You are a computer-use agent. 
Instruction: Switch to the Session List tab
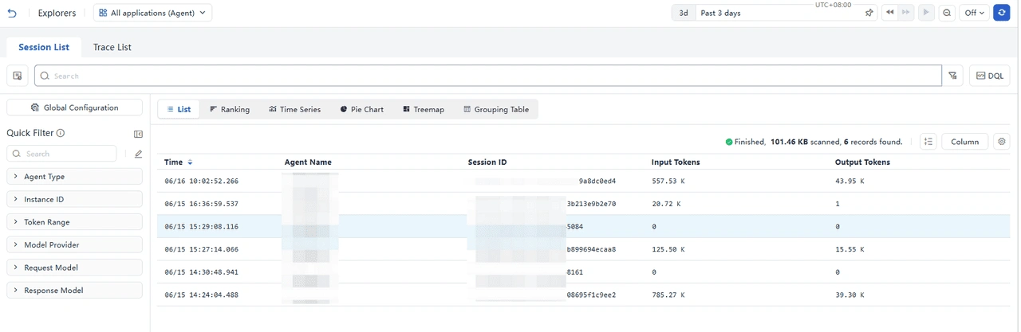coord(44,47)
